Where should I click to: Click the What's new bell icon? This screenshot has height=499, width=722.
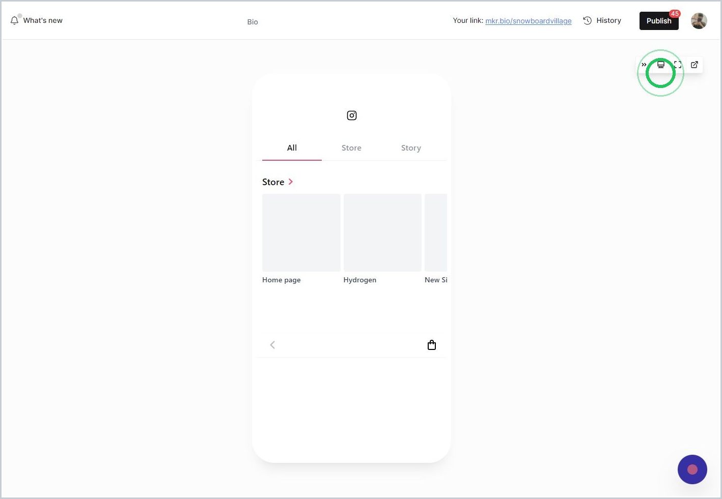14,21
